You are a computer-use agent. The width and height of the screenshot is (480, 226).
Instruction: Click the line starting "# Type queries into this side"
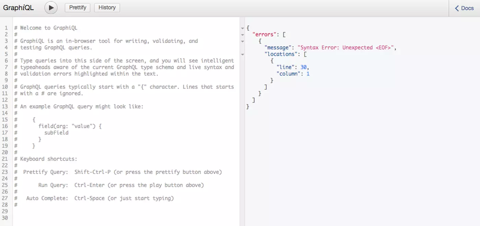[124, 61]
